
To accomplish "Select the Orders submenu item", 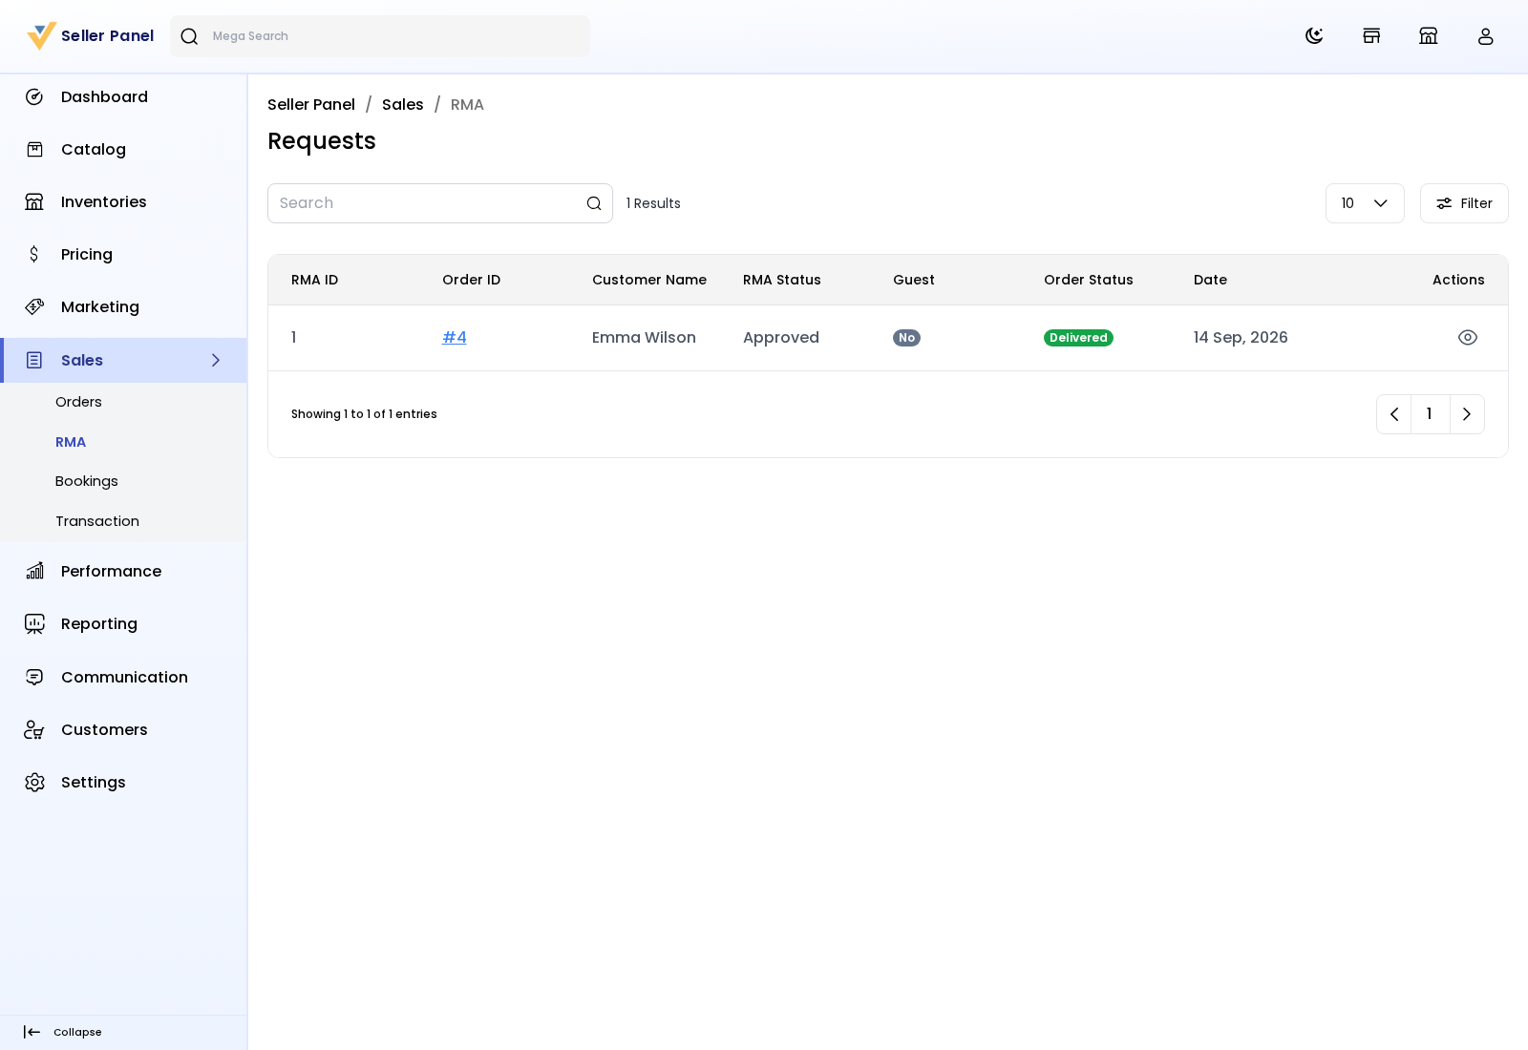I will pyautogui.click(x=78, y=403).
